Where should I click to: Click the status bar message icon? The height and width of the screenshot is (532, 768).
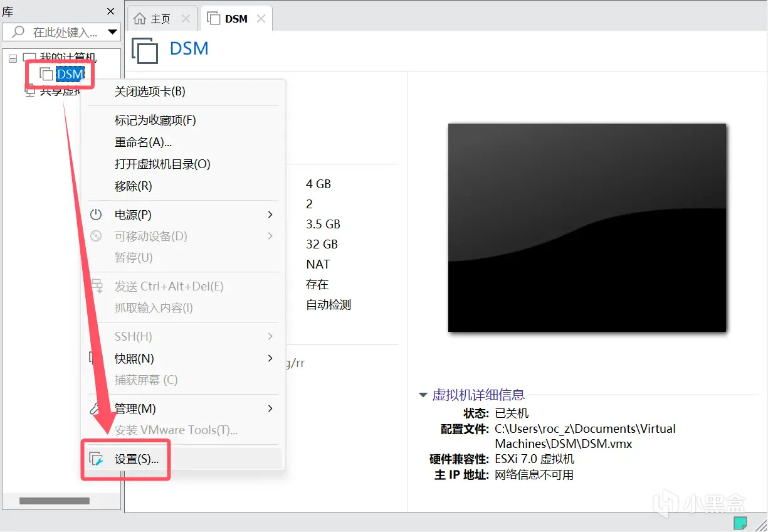[x=740, y=523]
